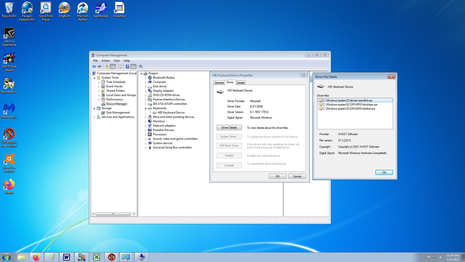The height and width of the screenshot is (262, 465).
Task: Open Recycle Bin desktop icon
Action: click(9, 10)
